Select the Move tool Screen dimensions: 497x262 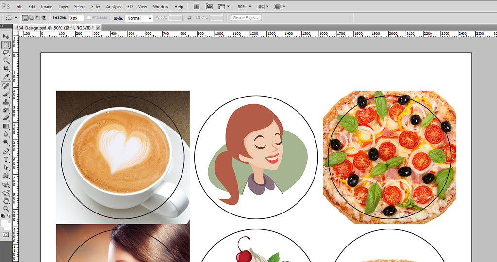(6, 36)
